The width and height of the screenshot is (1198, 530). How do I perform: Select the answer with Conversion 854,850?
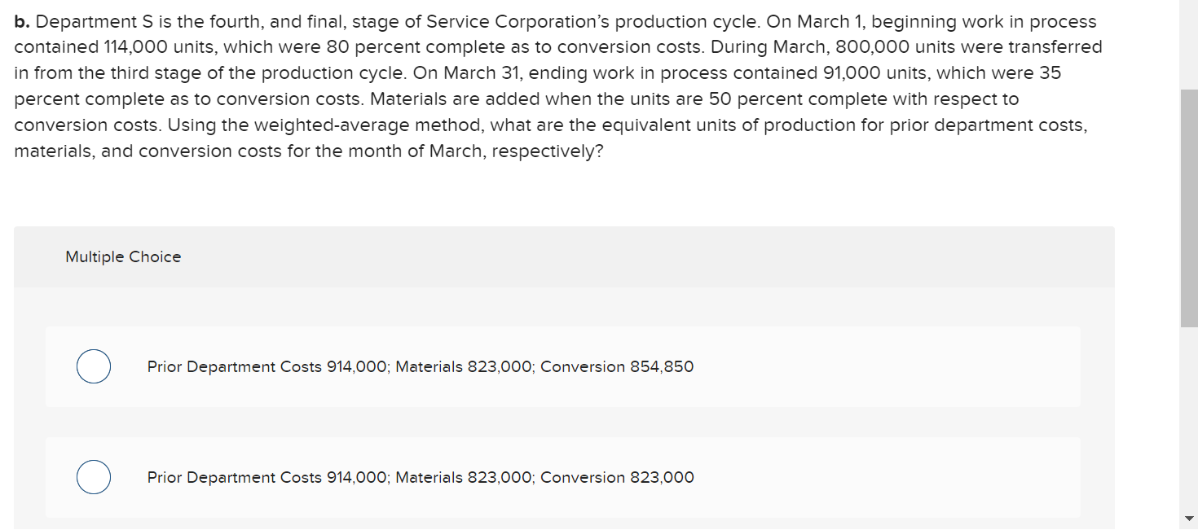click(94, 366)
